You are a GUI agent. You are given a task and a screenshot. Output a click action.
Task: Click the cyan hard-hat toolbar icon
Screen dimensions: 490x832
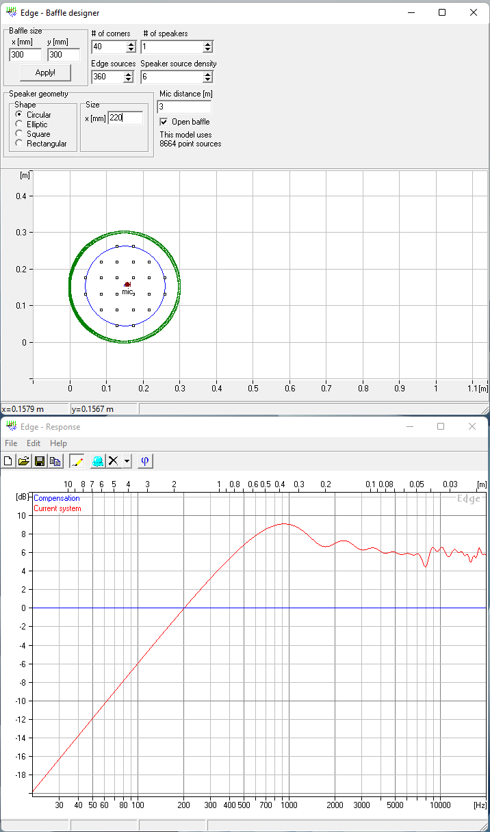[x=98, y=461]
